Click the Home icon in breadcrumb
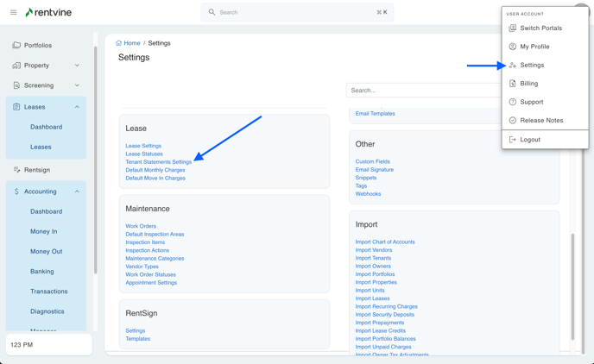594x364 pixels. point(118,43)
